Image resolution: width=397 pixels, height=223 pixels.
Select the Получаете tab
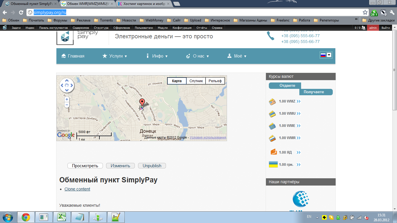316,92
